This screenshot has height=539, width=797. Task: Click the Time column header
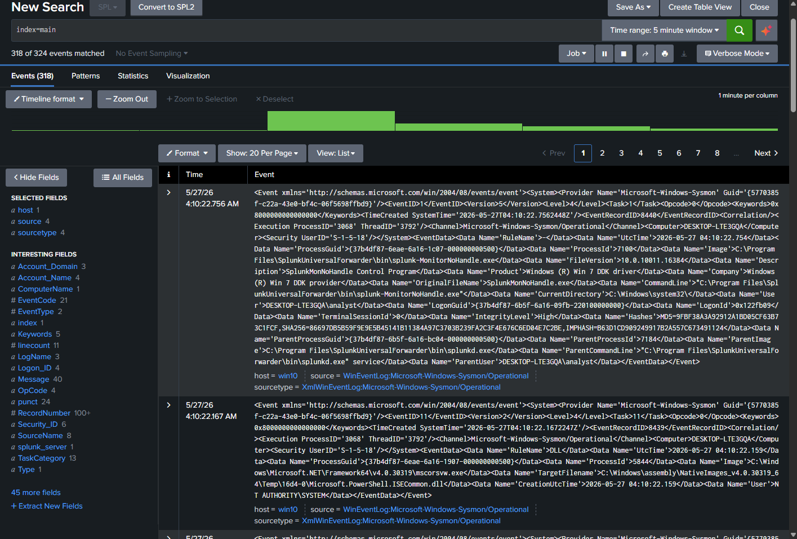click(x=194, y=175)
